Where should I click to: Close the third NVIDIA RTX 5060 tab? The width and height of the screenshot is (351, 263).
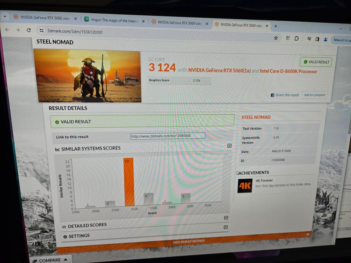[x=207, y=24]
